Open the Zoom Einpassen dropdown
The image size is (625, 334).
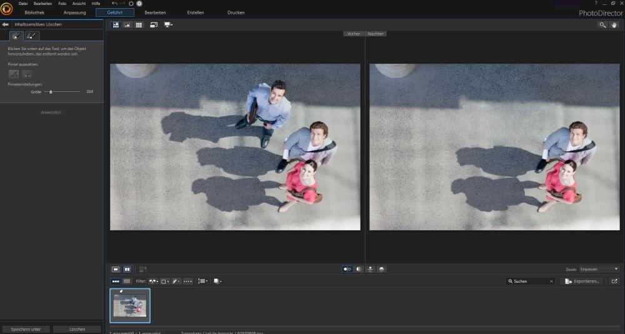coord(599,269)
